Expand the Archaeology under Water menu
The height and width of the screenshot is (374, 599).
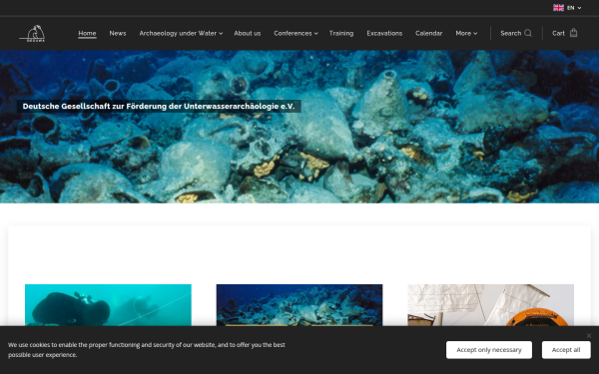click(x=181, y=33)
